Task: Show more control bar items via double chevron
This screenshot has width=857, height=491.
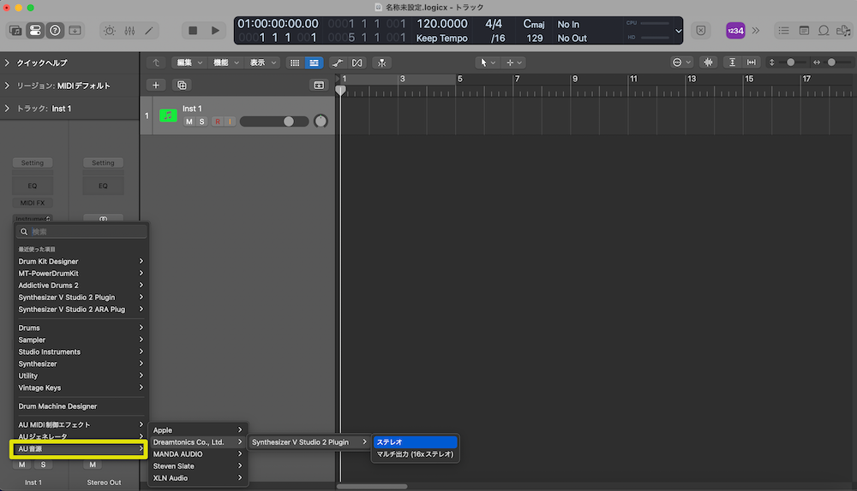Action: tap(756, 31)
